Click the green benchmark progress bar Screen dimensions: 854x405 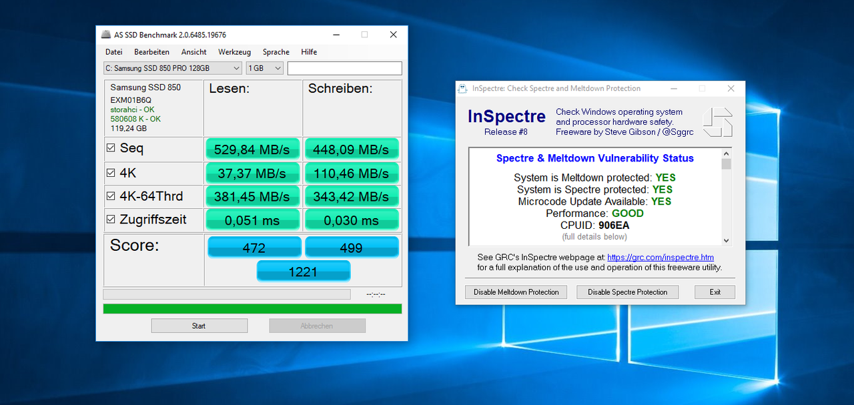click(x=252, y=309)
